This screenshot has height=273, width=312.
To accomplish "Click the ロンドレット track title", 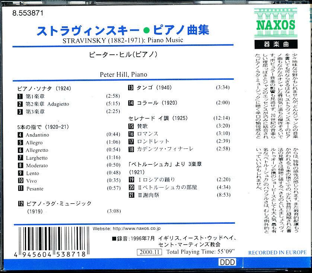I will 153,142.
